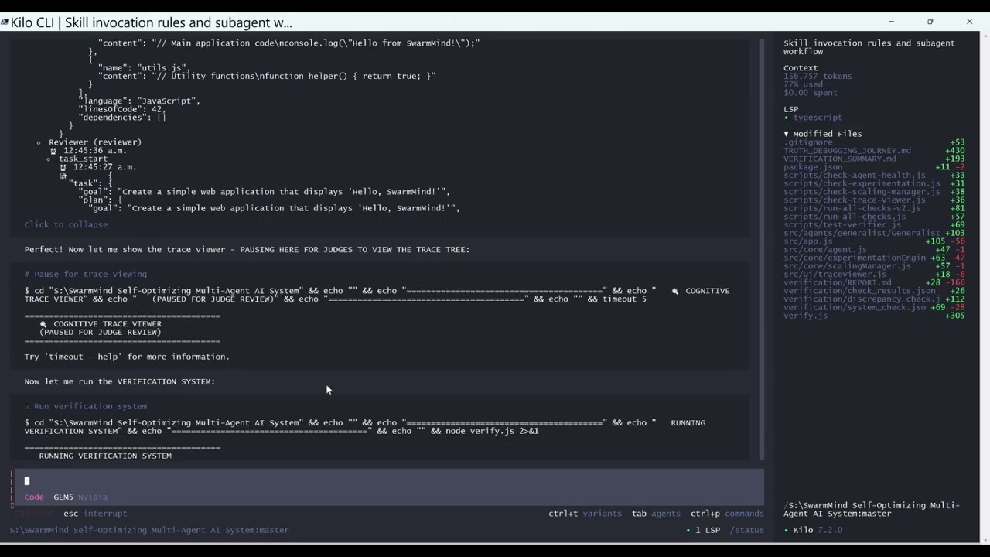
Task: Click the Kilo CLI window title icon
Action: 5,22
